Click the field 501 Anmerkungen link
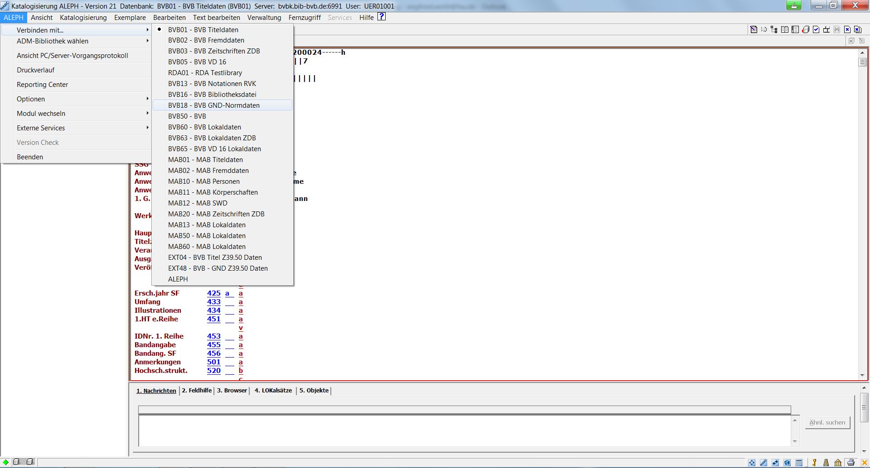This screenshot has height=468, width=870. pos(213,362)
